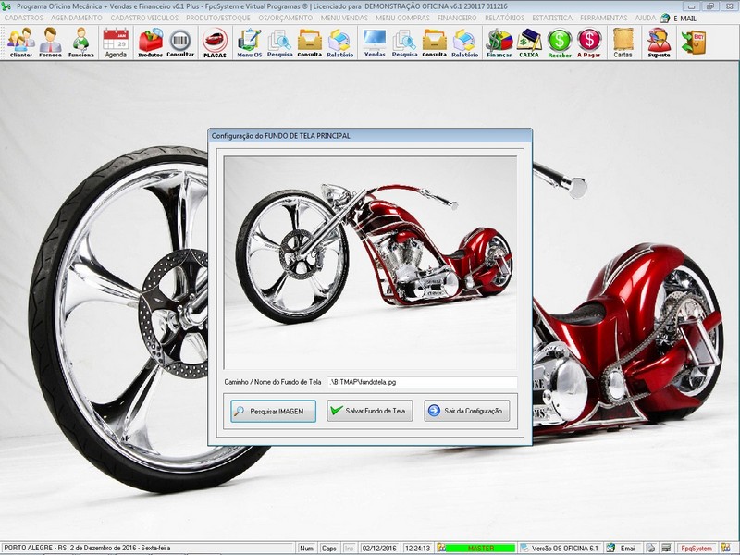Click Relatório printer icon in OS group
This screenshot has height=555, width=740.
click(x=339, y=43)
